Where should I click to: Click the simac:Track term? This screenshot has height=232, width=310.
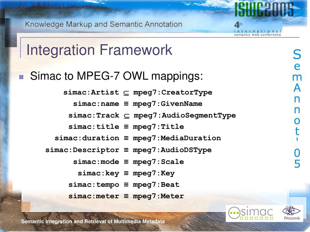coord(94,115)
